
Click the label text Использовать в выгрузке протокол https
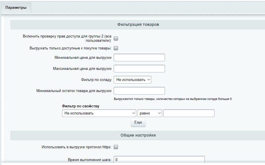click(76, 147)
